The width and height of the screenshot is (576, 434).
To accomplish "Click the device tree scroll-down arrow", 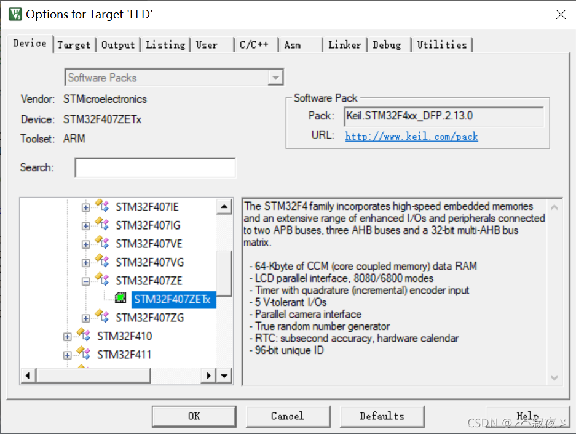I will click(x=224, y=376).
